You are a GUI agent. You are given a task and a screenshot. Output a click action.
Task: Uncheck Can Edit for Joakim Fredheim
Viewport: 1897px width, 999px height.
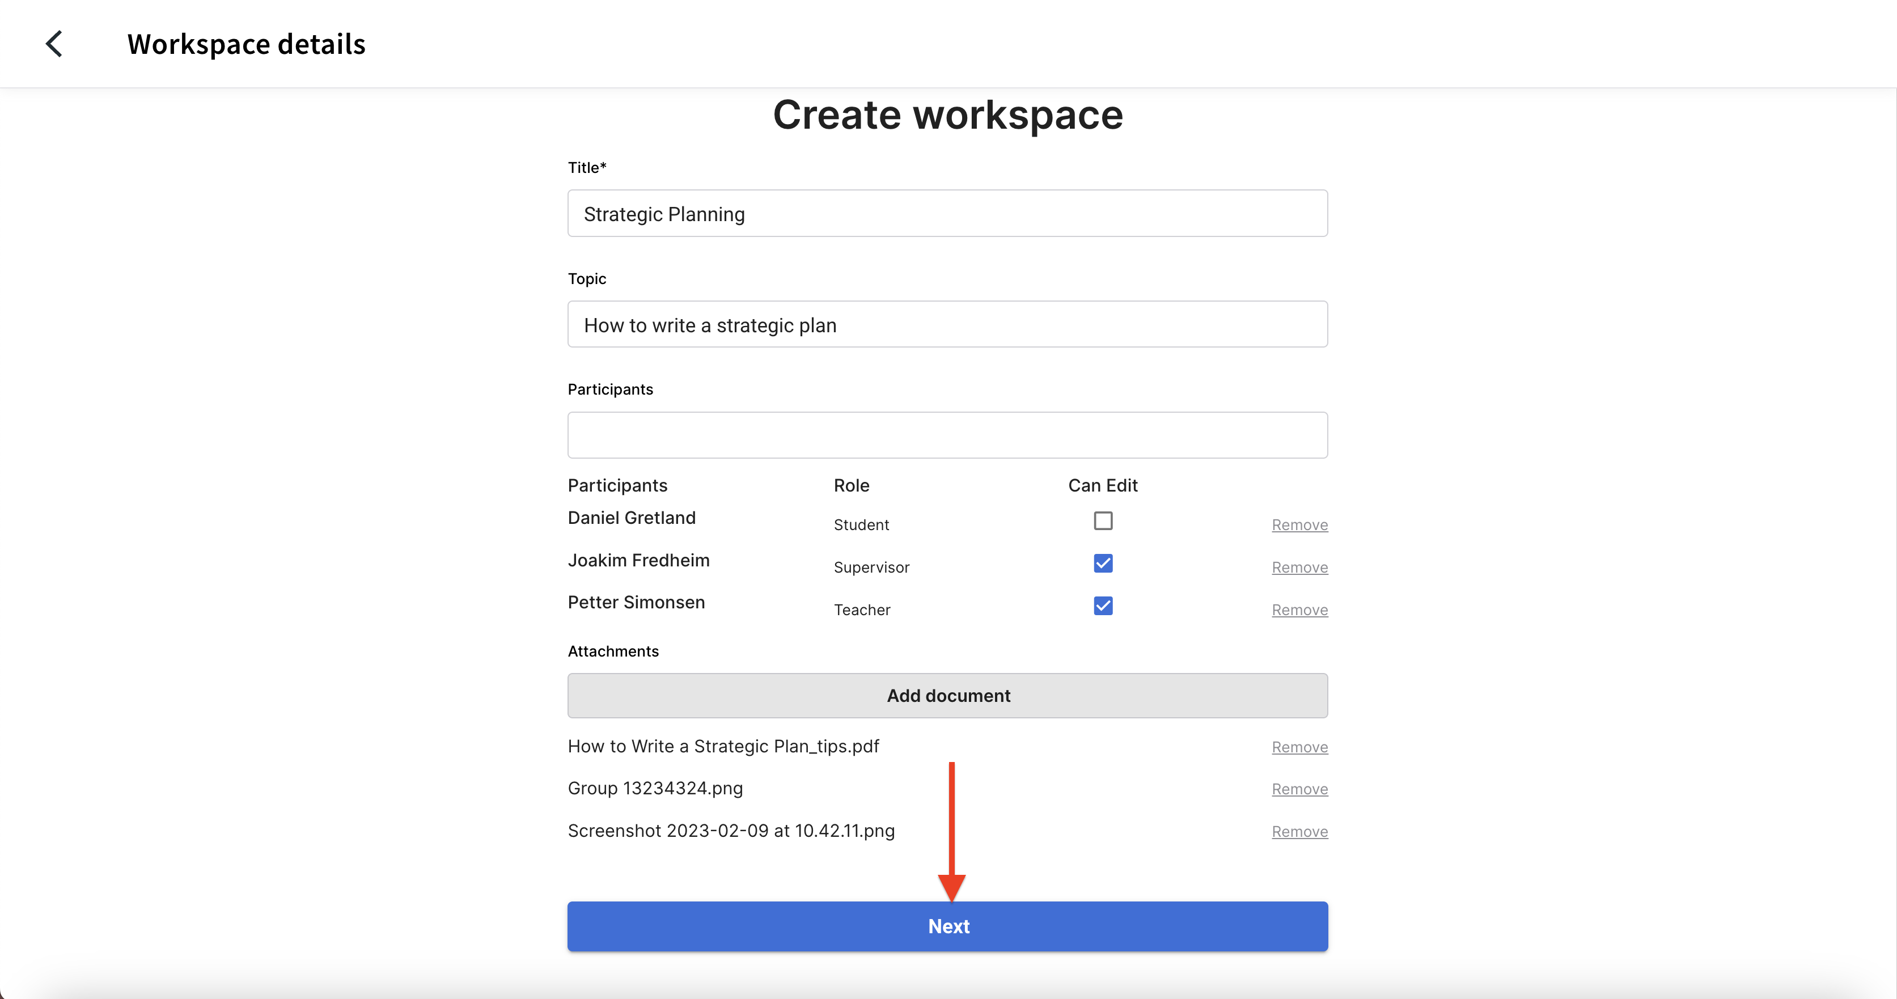coord(1102,564)
